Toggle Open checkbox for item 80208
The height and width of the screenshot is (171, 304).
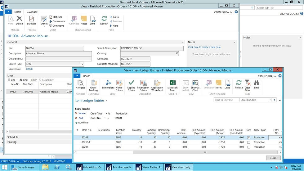point(249,138)
